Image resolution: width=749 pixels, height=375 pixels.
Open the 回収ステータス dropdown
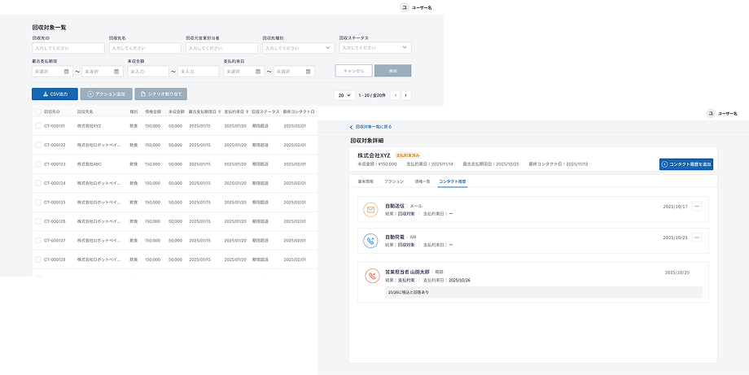click(374, 48)
